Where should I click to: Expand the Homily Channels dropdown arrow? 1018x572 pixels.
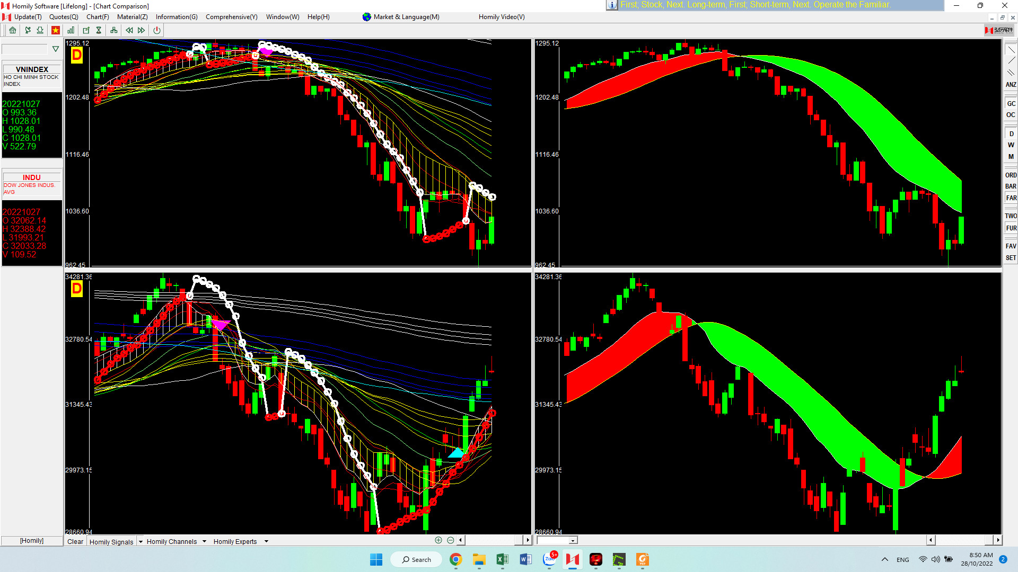204,541
